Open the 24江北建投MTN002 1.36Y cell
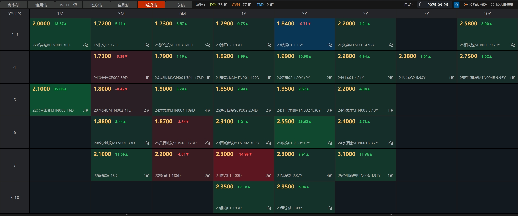Image resolution: width=518 pixels, height=216 pixels. coord(305,100)
